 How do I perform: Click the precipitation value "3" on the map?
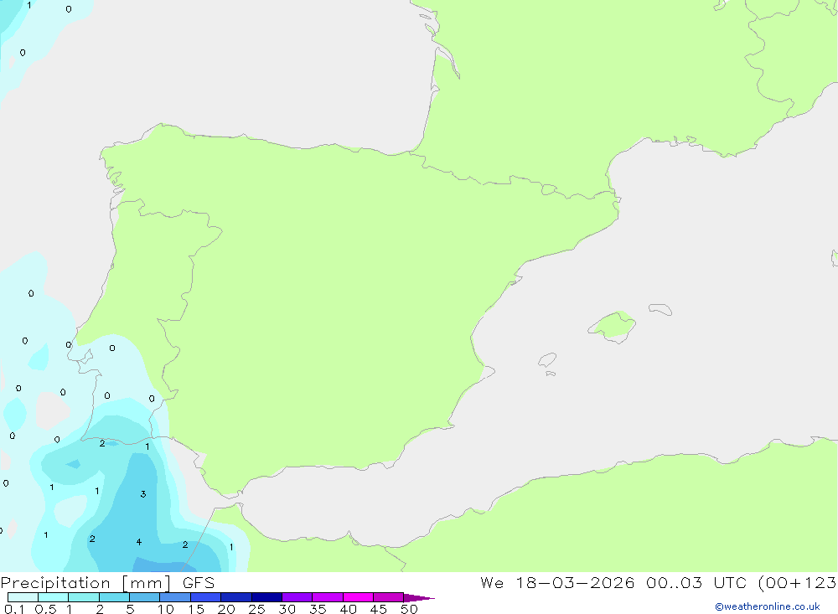143,493
